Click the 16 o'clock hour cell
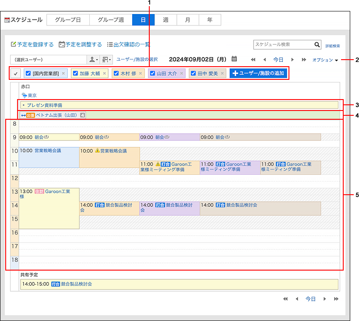This screenshot has width=359, height=321. coord(14,235)
